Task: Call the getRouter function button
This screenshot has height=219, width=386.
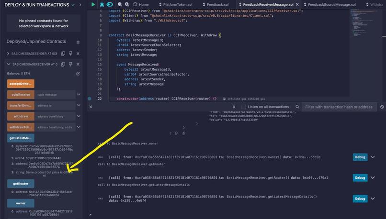Action: (21, 184)
